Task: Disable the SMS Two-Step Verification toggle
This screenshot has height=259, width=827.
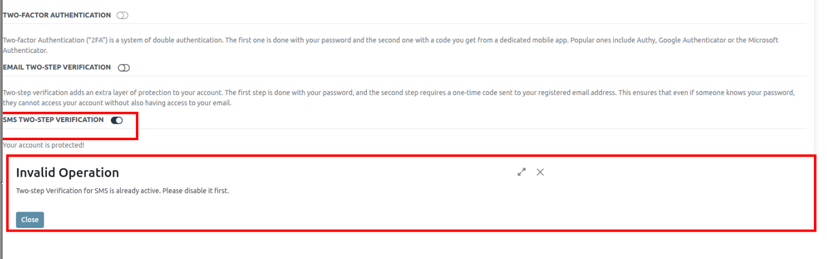Action: pos(117,121)
